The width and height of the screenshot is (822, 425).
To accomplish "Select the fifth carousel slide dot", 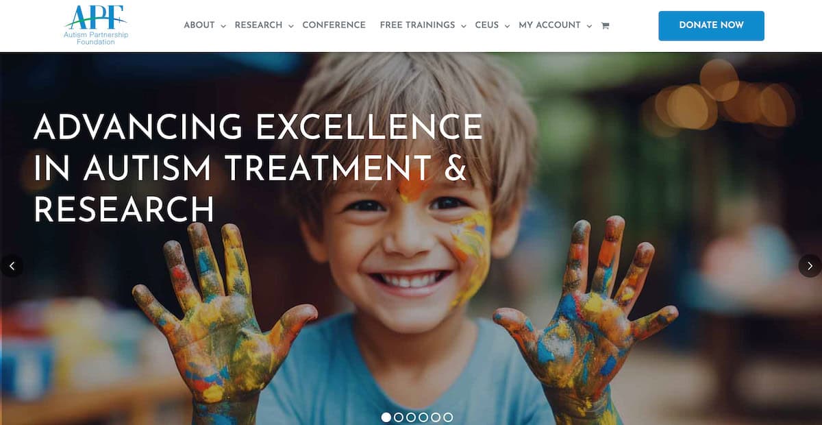I will [436, 417].
